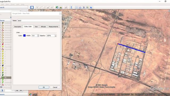Image resolution: width=170 pixels, height=96 pixels.
Task: Click the My Path item icon
Action: coord(3,85)
